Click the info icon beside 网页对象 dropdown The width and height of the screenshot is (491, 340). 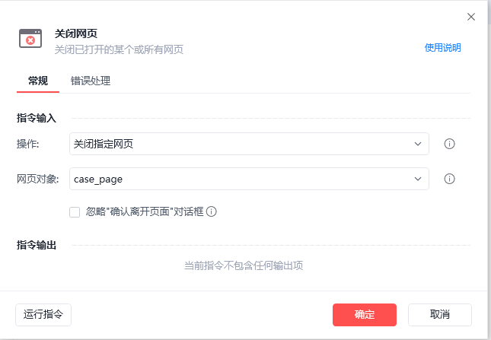pyautogui.click(x=449, y=179)
